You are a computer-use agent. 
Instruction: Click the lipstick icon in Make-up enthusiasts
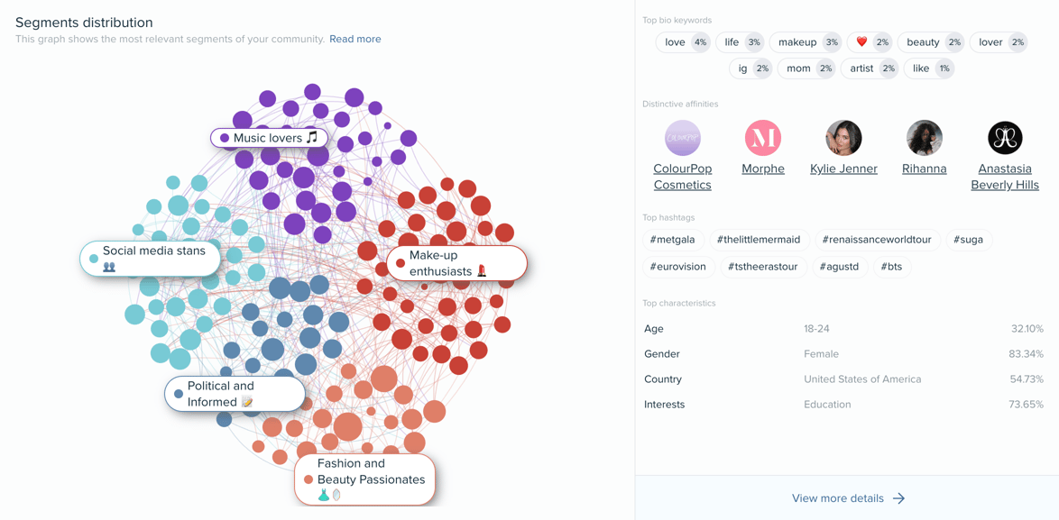[x=480, y=269]
